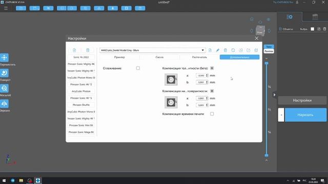Click the edit icon beside the object trash
This screenshot has width=328, height=184.
[319, 29]
